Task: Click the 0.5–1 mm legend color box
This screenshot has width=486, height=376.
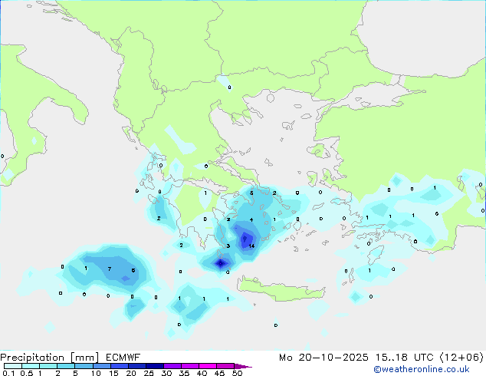Action: (x=31, y=366)
